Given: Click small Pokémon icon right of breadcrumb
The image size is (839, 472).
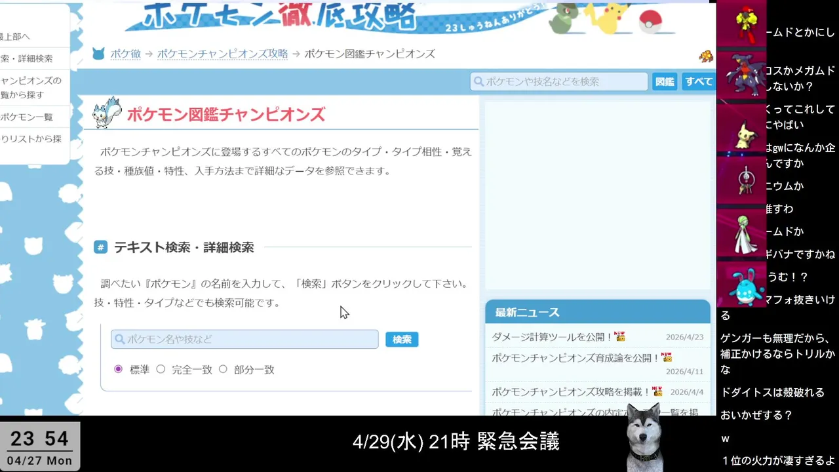Looking at the screenshot, I should click(706, 56).
